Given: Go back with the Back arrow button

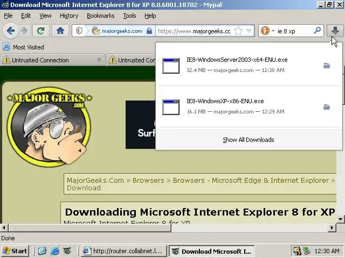Looking at the screenshot, I should (x=10, y=31).
